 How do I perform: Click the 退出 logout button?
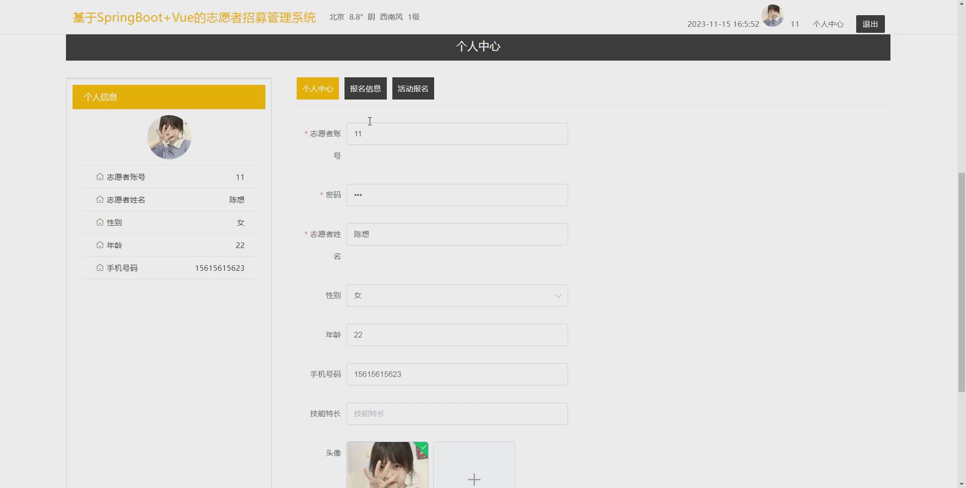pyautogui.click(x=870, y=24)
